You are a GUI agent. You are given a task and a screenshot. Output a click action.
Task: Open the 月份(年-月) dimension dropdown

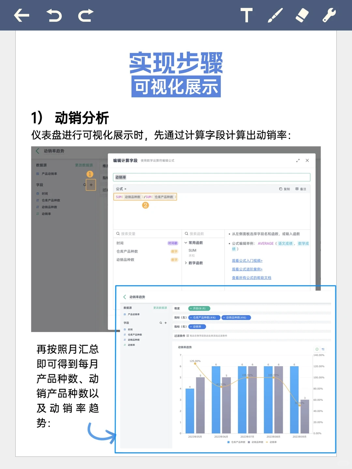(x=199, y=308)
